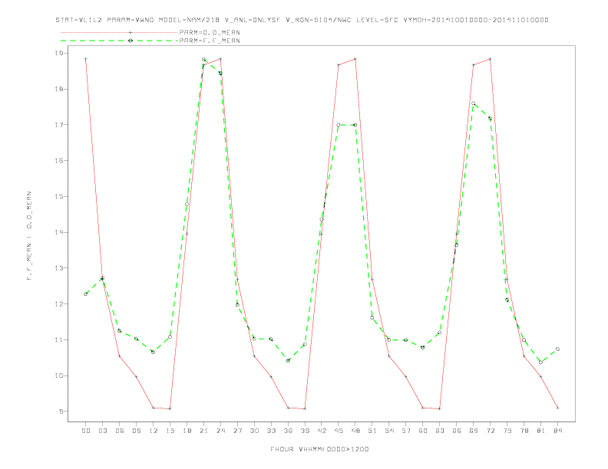Click x-axis tick label 54
This screenshot has width=608, height=469.
point(389,431)
